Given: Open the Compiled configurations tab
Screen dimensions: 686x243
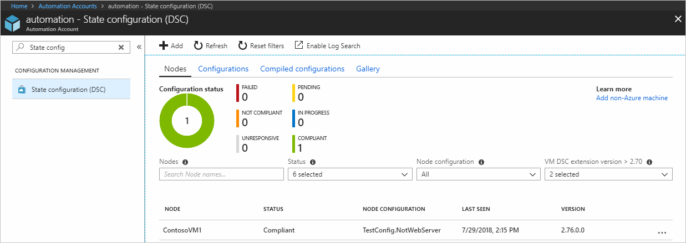Looking at the screenshot, I should coord(302,69).
